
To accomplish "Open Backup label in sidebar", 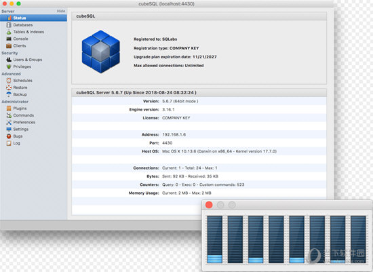I will (x=20, y=94).
